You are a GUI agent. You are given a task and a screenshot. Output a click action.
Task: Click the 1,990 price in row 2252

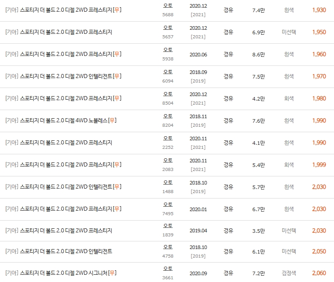[x=319, y=143]
